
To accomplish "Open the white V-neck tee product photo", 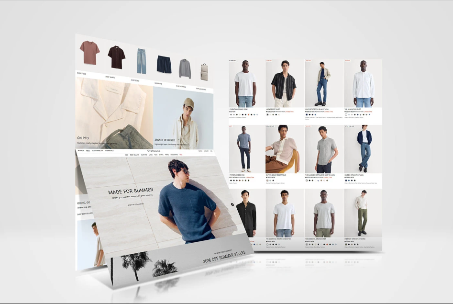I will click(x=285, y=214).
